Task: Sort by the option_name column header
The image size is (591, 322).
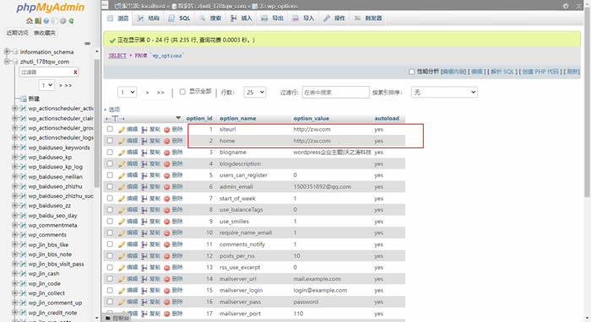Action: tap(238, 119)
